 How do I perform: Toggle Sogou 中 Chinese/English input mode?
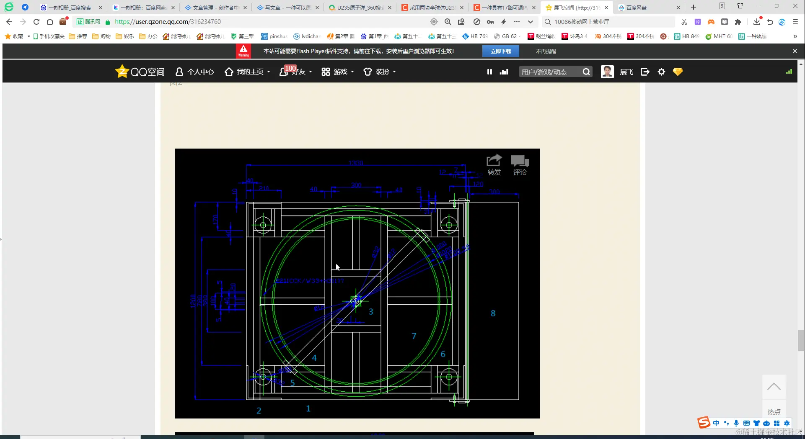click(716, 423)
